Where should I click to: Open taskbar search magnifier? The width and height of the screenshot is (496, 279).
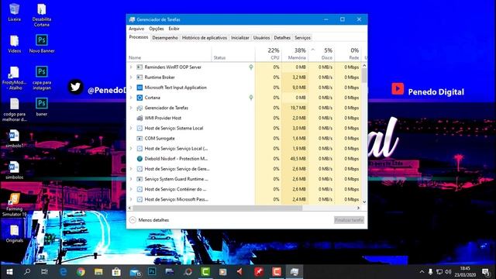tap(27, 272)
